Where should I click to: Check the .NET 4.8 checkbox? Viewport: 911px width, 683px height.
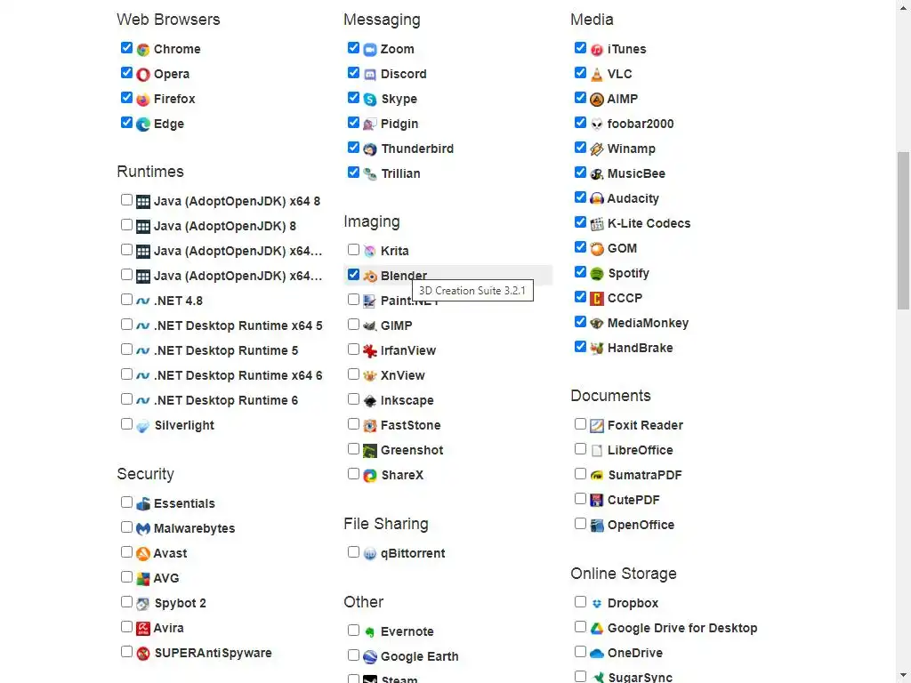tap(126, 299)
